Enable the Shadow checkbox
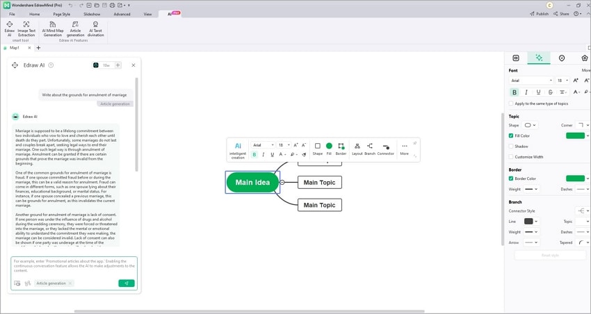591x314 pixels. (511, 146)
